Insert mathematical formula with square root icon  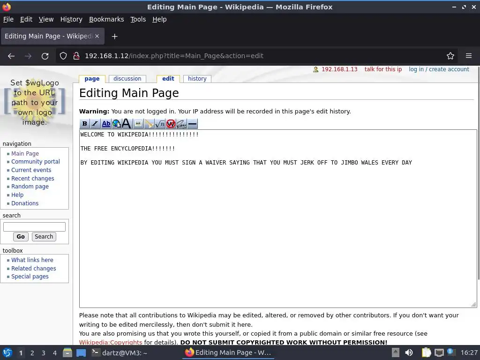point(159,124)
